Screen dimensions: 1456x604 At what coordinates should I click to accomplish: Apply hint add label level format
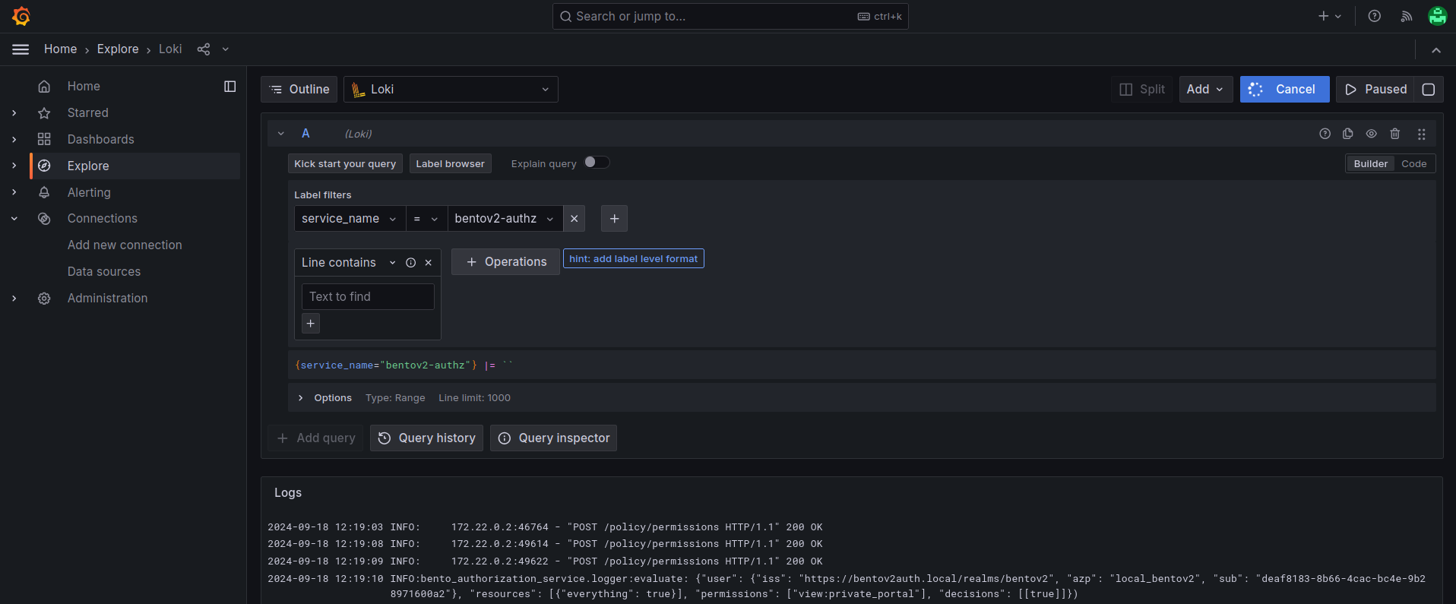tap(633, 259)
